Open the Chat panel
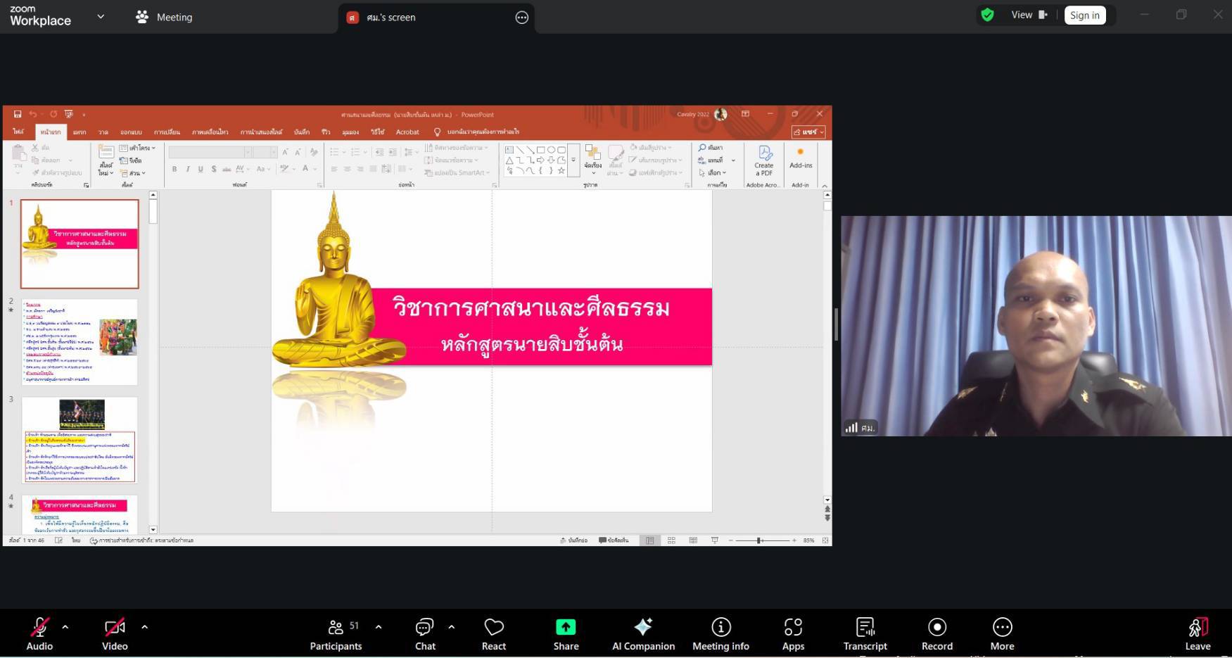The width and height of the screenshot is (1232, 658). click(425, 633)
